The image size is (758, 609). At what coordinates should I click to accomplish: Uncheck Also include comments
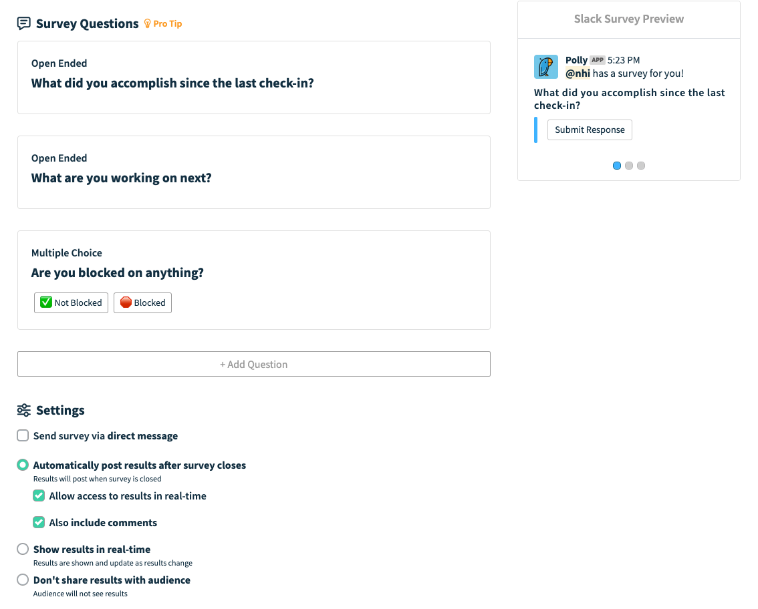(39, 522)
